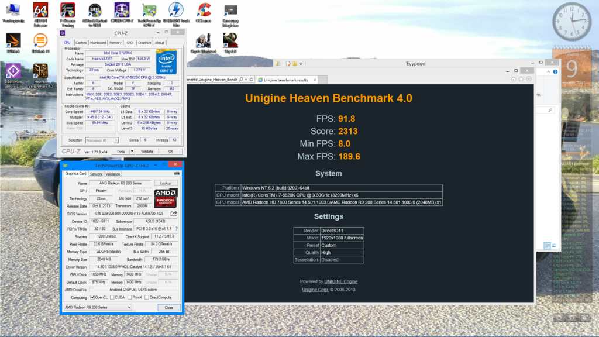The width and height of the screenshot is (599, 337).
Task: Click the Explorer window help icon
Action: tap(556, 72)
